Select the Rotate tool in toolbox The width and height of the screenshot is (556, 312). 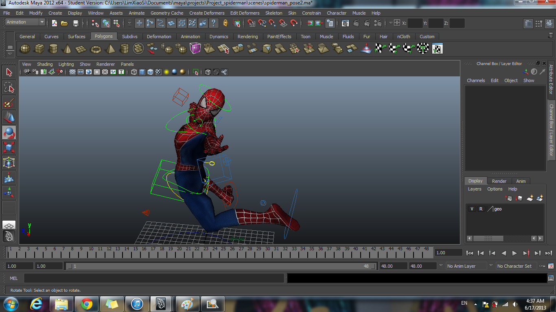coord(9,132)
